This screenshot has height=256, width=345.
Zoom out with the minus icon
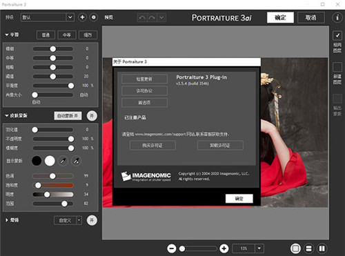(172, 248)
